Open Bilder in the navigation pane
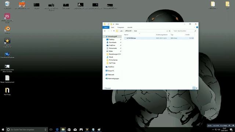The image size is (235, 132). [x=111, y=51]
